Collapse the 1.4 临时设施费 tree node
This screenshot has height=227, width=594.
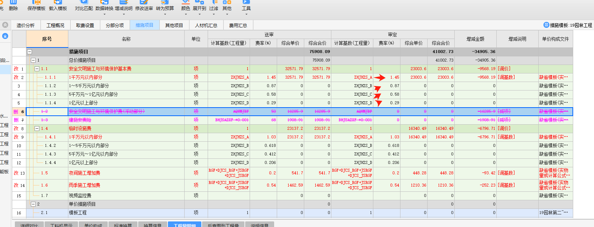point(37,129)
